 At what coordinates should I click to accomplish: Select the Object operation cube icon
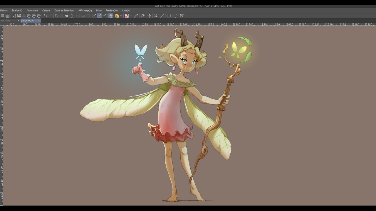155,16
